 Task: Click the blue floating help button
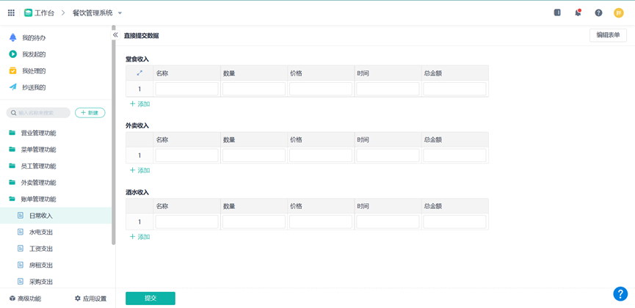[620, 294]
